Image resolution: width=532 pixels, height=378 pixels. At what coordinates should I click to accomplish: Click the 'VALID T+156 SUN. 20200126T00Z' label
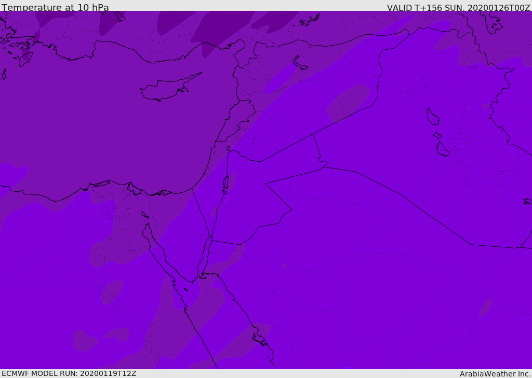point(458,8)
